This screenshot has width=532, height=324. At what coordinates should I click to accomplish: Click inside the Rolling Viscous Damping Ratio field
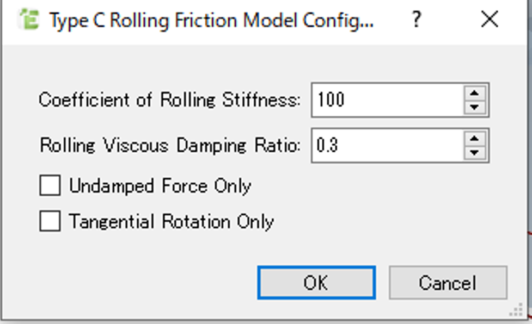[x=381, y=145]
